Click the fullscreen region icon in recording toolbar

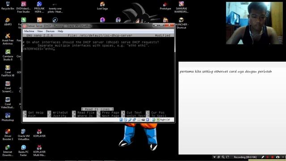point(227,157)
